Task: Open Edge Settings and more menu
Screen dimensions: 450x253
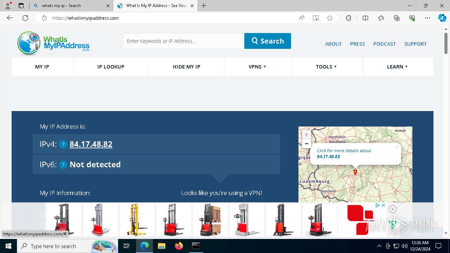Action: pyautogui.click(x=427, y=18)
